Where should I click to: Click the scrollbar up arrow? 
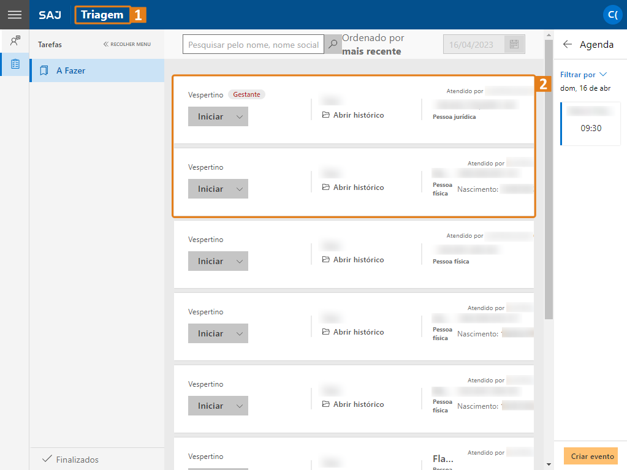point(549,35)
